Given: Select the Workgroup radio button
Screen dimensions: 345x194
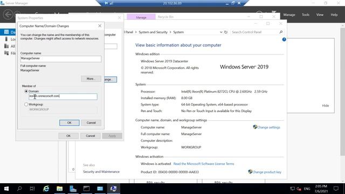Looking at the screenshot, I should [x=26, y=105].
